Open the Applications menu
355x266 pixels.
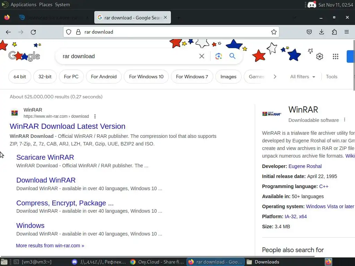coord(23,5)
